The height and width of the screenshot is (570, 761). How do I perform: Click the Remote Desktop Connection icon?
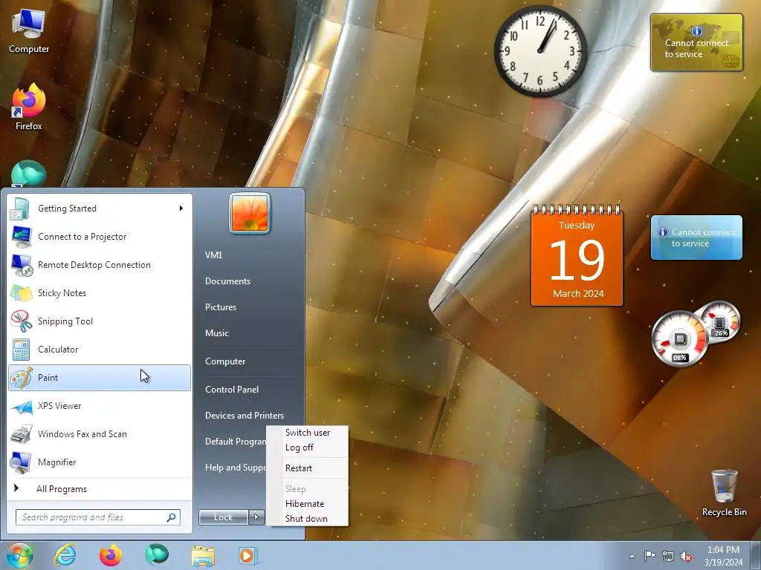pyautogui.click(x=21, y=265)
